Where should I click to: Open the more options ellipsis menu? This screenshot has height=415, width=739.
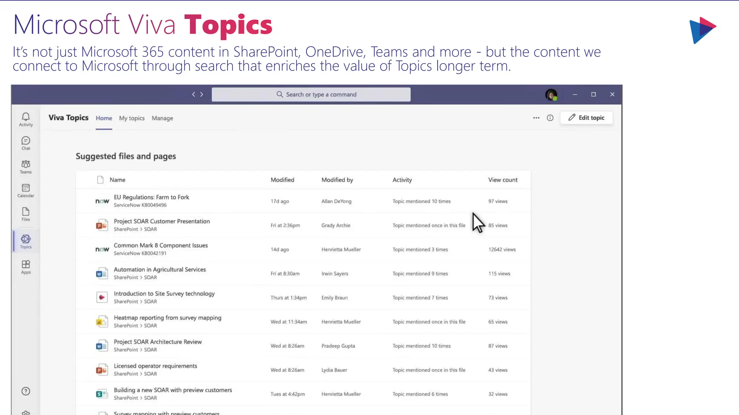pyautogui.click(x=536, y=118)
